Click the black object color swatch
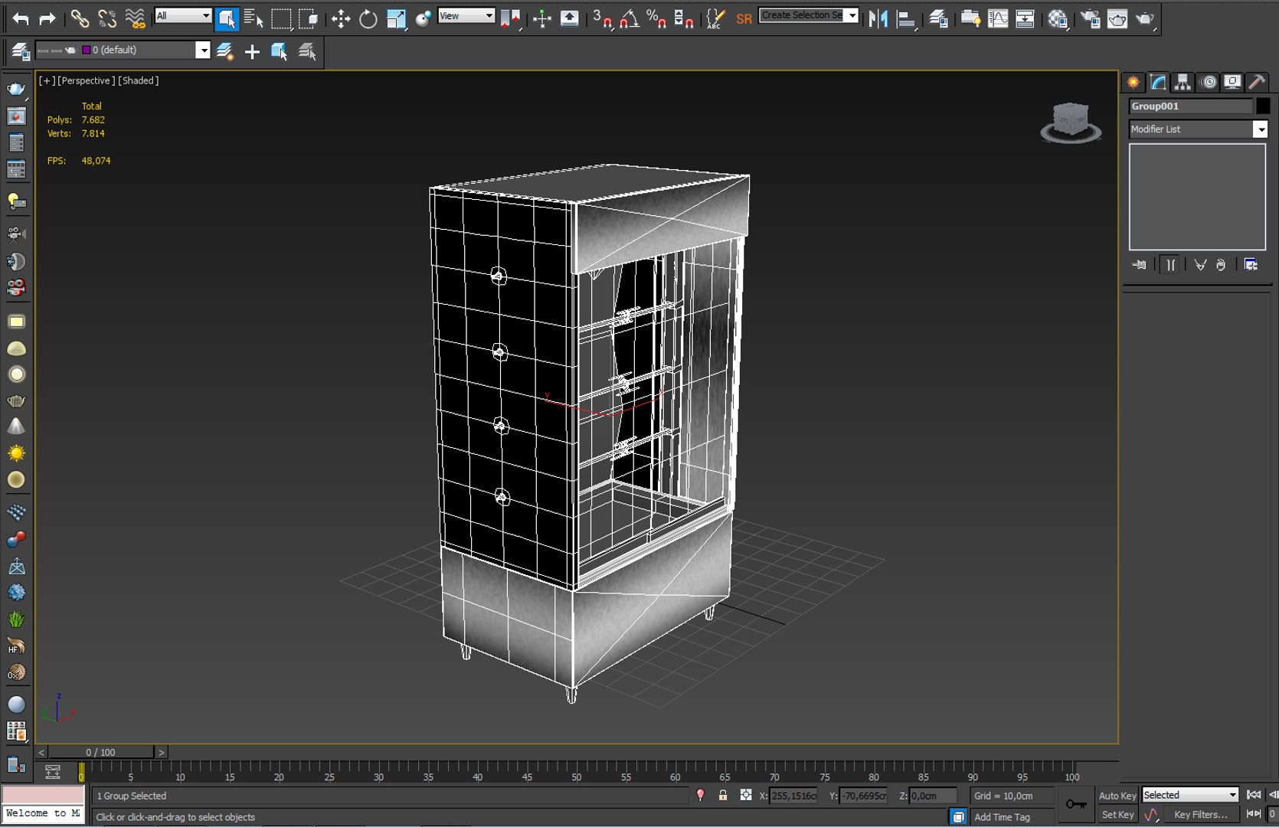Image resolution: width=1279 pixels, height=827 pixels. tap(1262, 106)
